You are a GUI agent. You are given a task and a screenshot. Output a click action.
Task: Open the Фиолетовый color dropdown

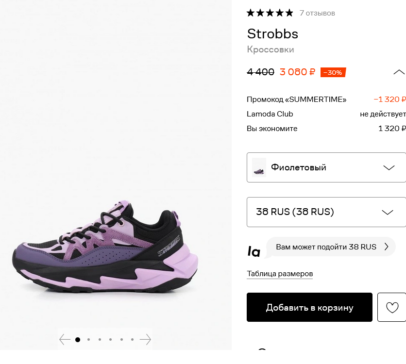tap(326, 167)
